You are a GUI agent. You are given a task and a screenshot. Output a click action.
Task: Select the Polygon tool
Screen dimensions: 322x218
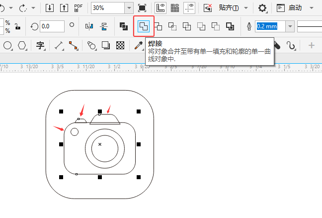pos(22,45)
